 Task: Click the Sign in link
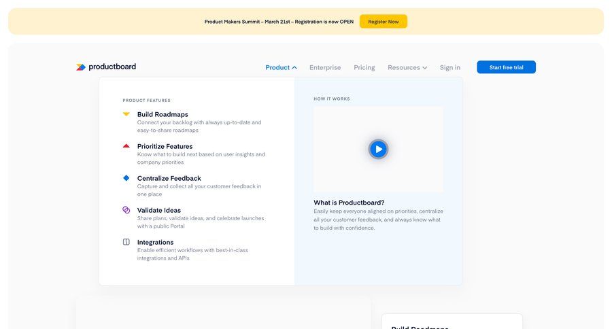449,67
